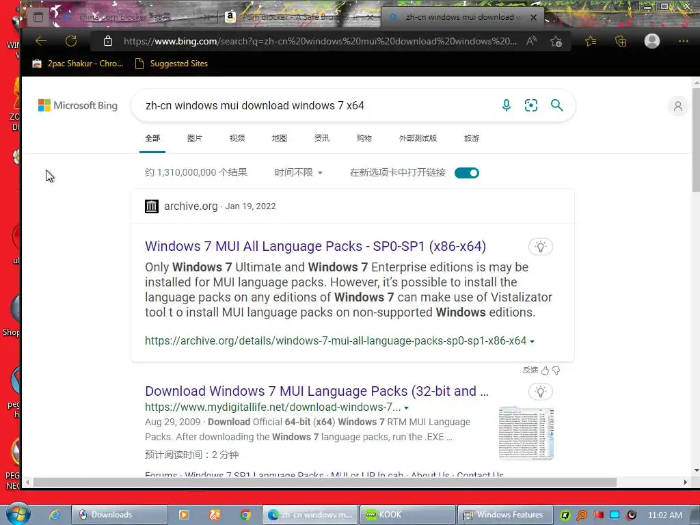Open the 旅游 travel tab

[x=472, y=138]
